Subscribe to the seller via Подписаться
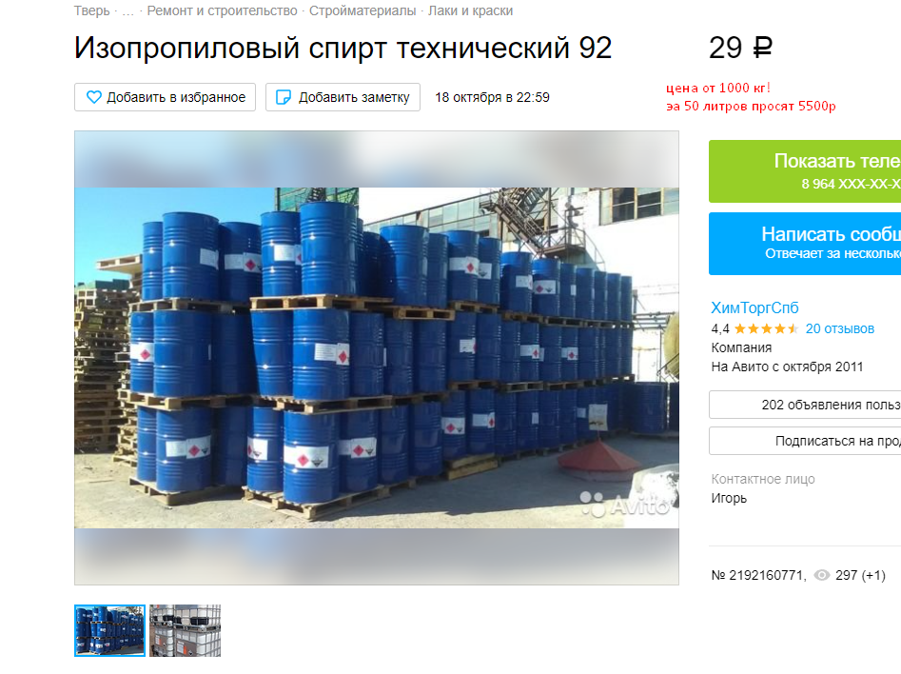 (805, 441)
